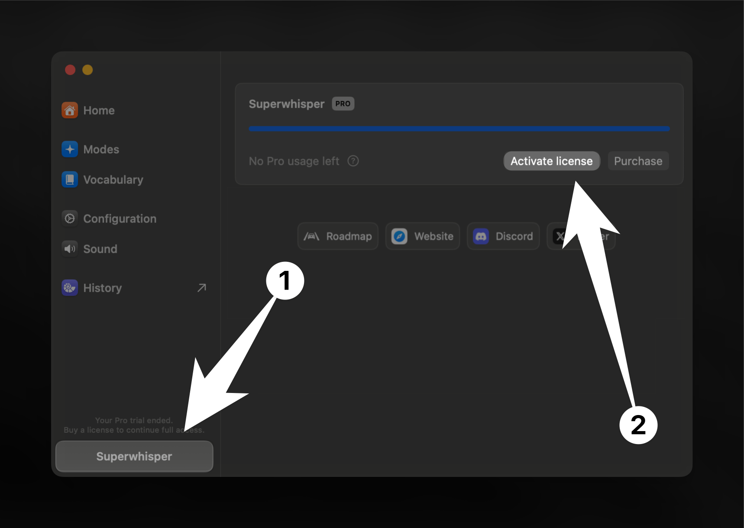
Task: Click the PRO badge beside Superwhisper
Action: tap(343, 104)
